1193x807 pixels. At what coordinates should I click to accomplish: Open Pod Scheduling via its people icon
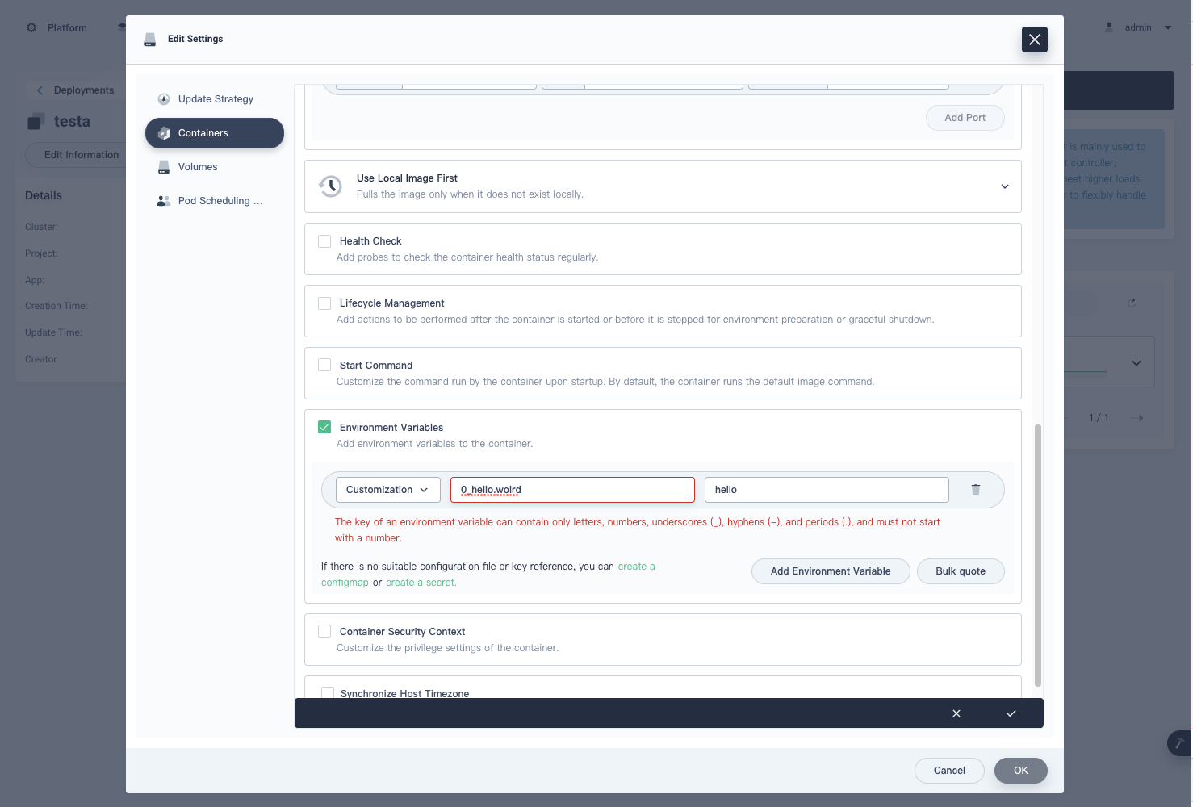point(164,200)
